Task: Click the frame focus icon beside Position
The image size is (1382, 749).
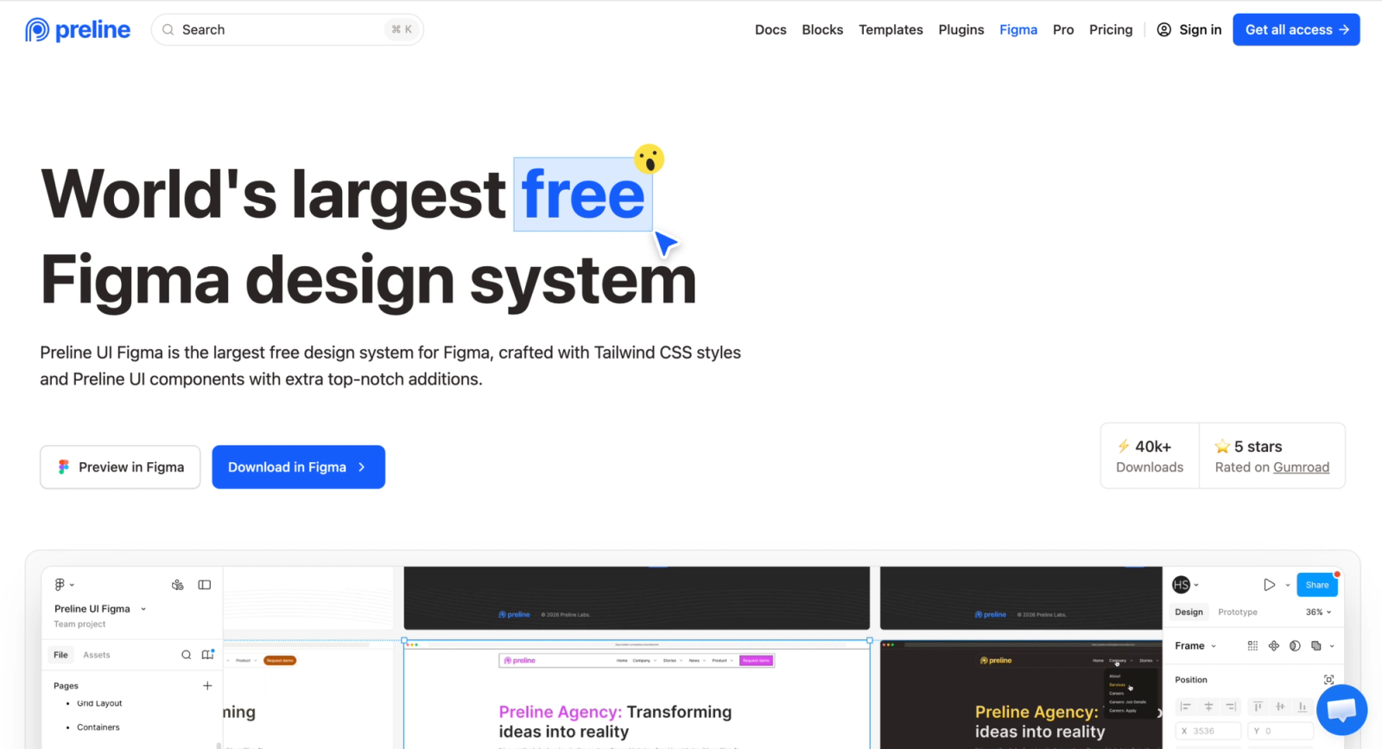Action: click(x=1328, y=680)
